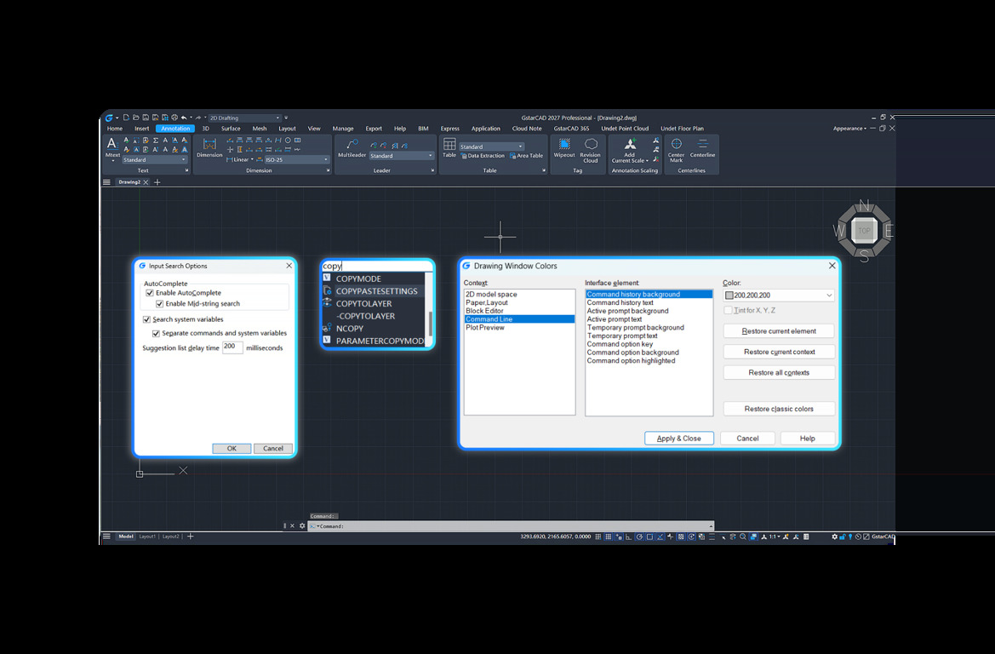The image size is (995, 654).
Task: Open the Express ribbon tab
Action: point(450,129)
